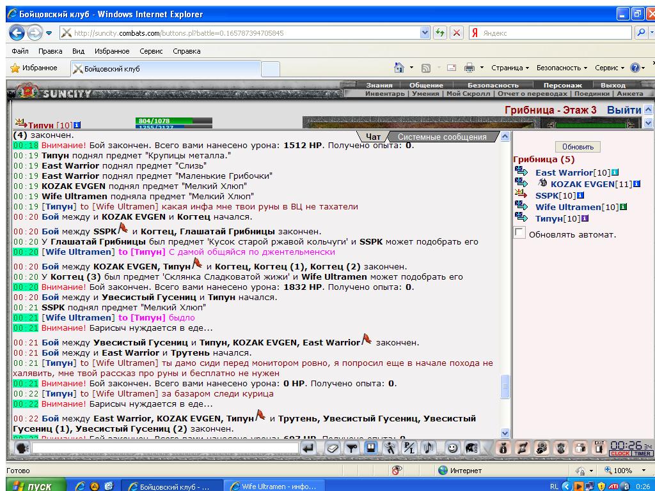655x491 pixels.
Task: Click the Избранное favorites button
Action: (35, 68)
